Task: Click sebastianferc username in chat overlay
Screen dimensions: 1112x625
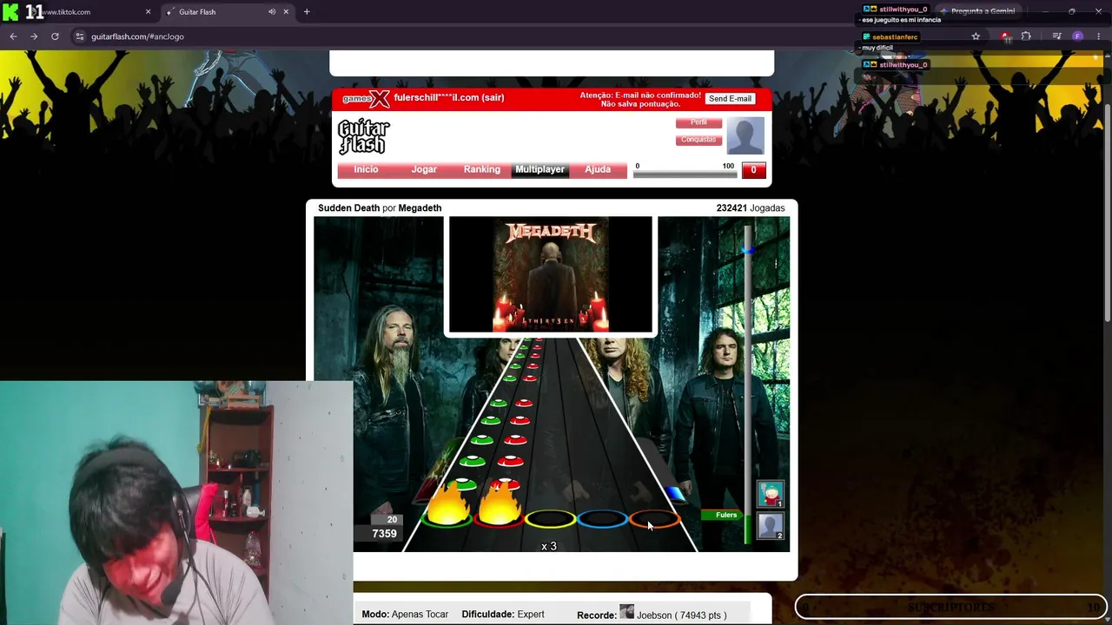Action: click(895, 37)
